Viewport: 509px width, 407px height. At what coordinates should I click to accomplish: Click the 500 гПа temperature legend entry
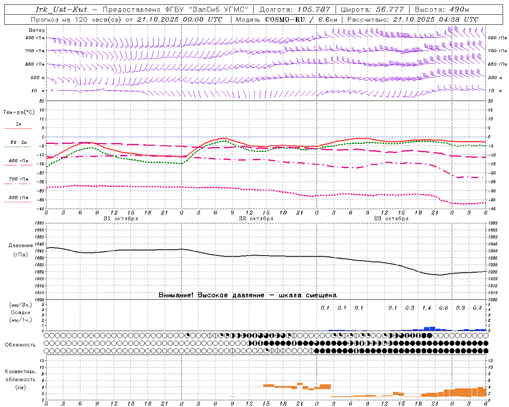(x=19, y=198)
